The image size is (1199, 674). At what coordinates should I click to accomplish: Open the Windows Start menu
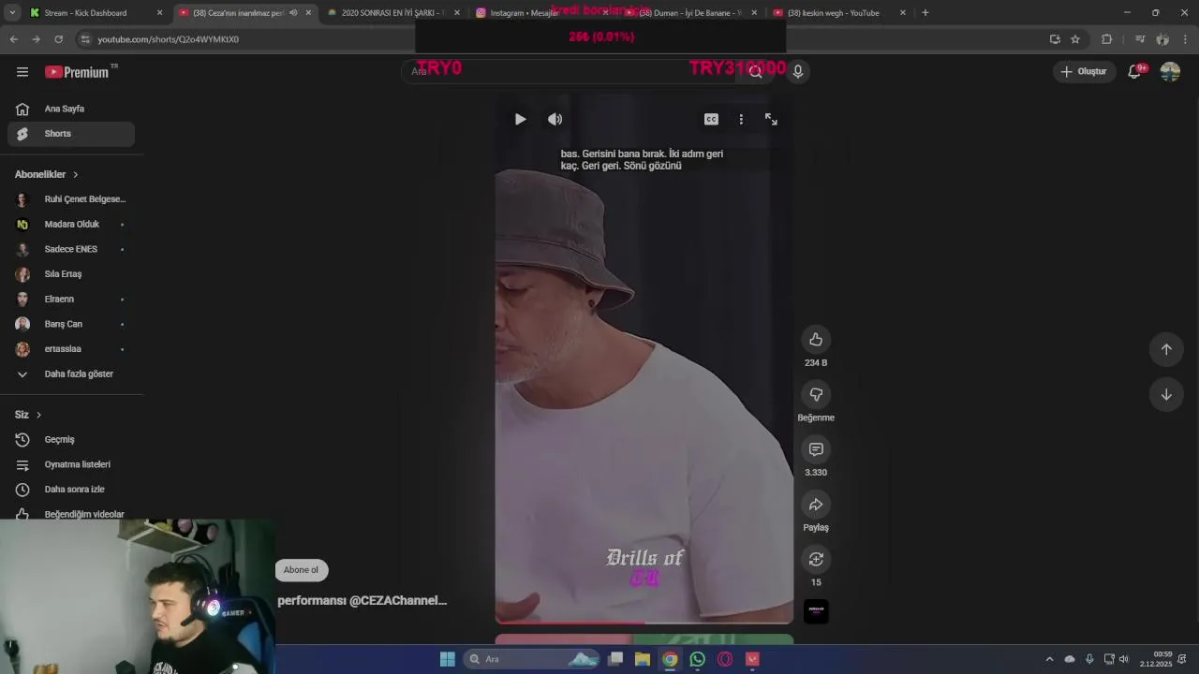pos(448,659)
